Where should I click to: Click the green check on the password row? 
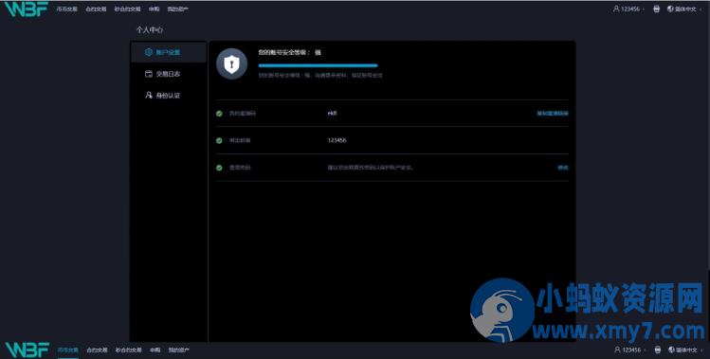click(x=219, y=168)
